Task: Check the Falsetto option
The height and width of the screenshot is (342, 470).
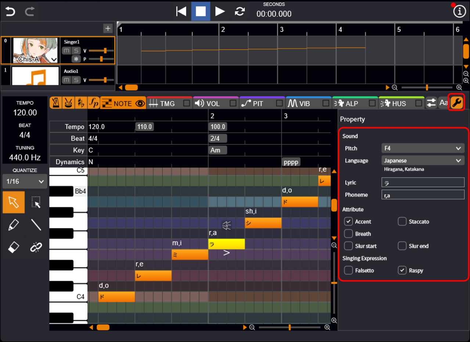Action: pos(348,270)
